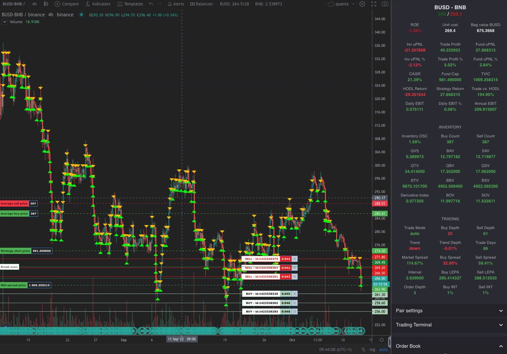The width and height of the screenshot is (507, 354).
Task: Click the BUSD: 264.5128 balance
Action: 234,4
